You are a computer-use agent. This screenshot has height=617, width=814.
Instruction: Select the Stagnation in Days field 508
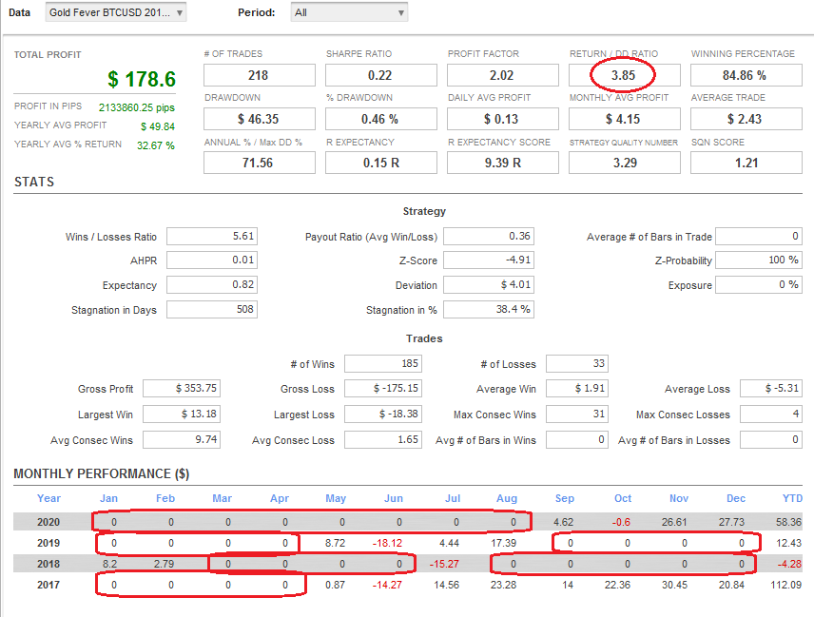(212, 309)
